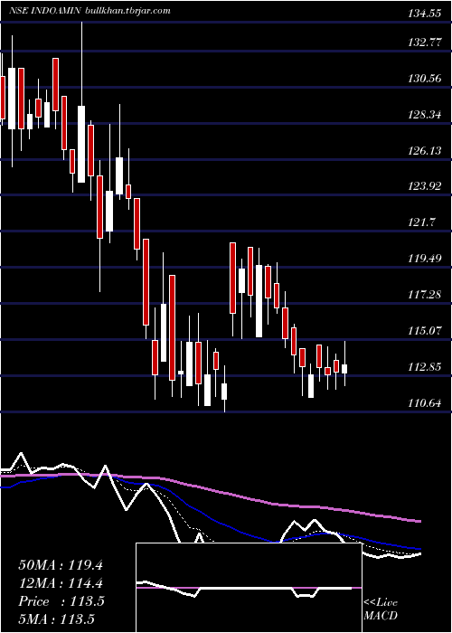Image resolution: width=452 pixels, height=633 pixels.
Task: Click the 112.85 price axis label
Action: tap(425, 366)
